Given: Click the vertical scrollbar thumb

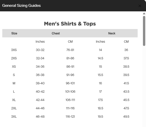Looking at the screenshot, I should (144, 31).
